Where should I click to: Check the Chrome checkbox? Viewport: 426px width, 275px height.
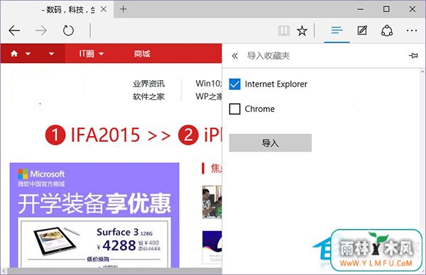tap(235, 109)
